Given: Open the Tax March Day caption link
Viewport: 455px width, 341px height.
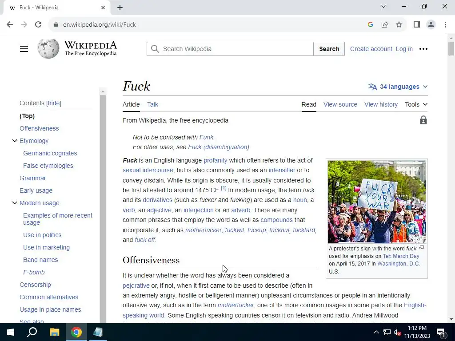Looking at the screenshot, I should (401, 256).
